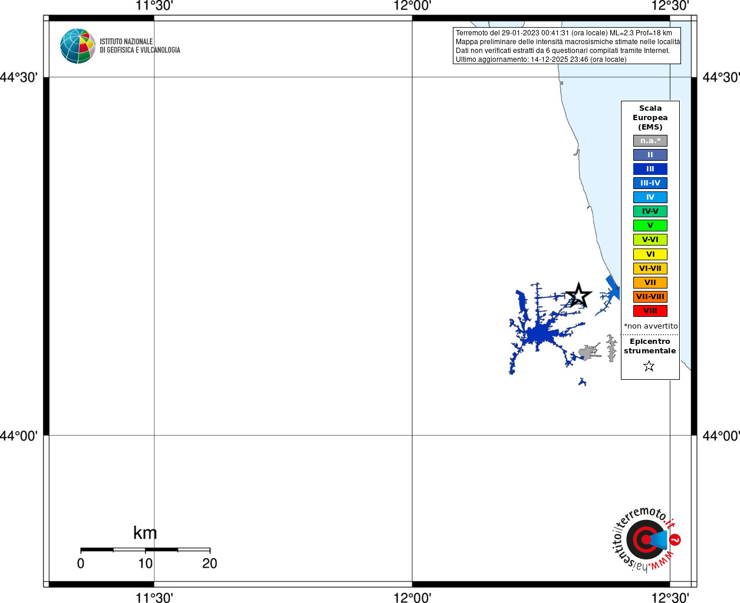Click the 'Epicentro strumentale' label
This screenshot has height=603, width=740.
pos(650,346)
